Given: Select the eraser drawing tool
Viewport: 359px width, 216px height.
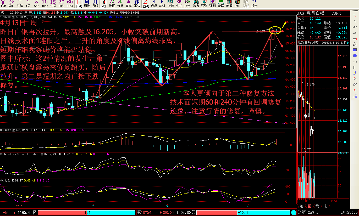Looking at the screenshot, I should click(x=355, y=84).
